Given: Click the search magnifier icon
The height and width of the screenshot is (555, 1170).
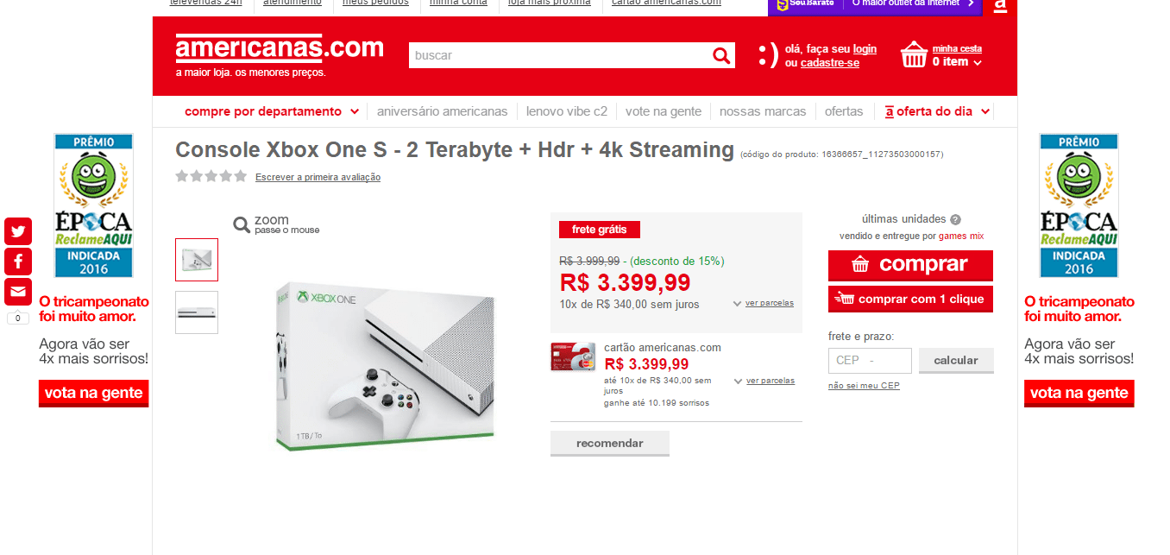Looking at the screenshot, I should [x=721, y=56].
